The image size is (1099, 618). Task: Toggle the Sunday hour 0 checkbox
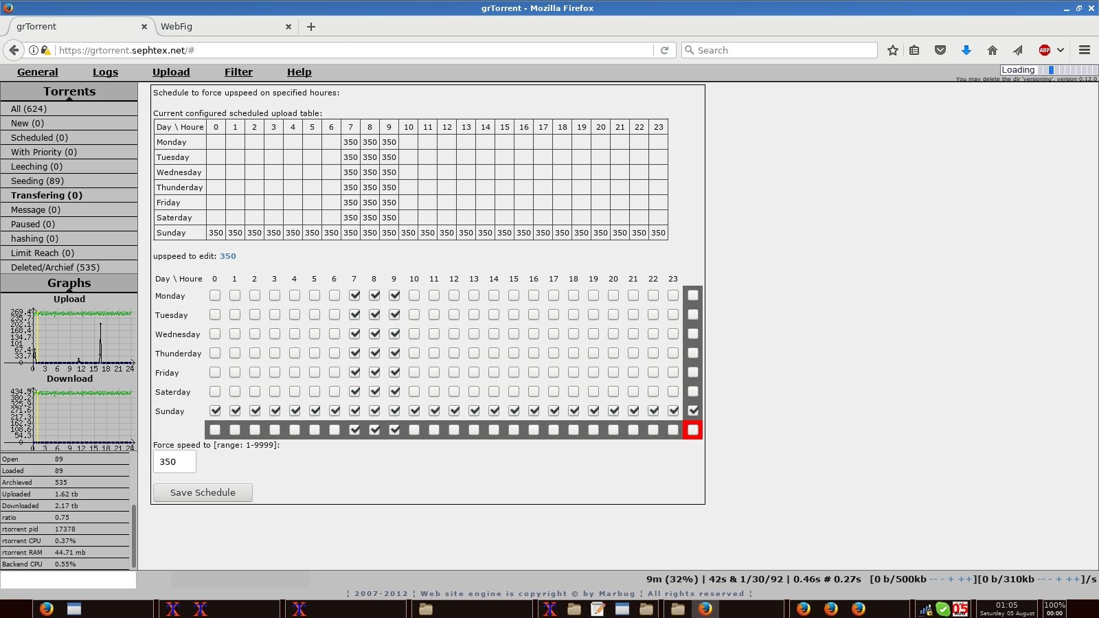(x=215, y=411)
